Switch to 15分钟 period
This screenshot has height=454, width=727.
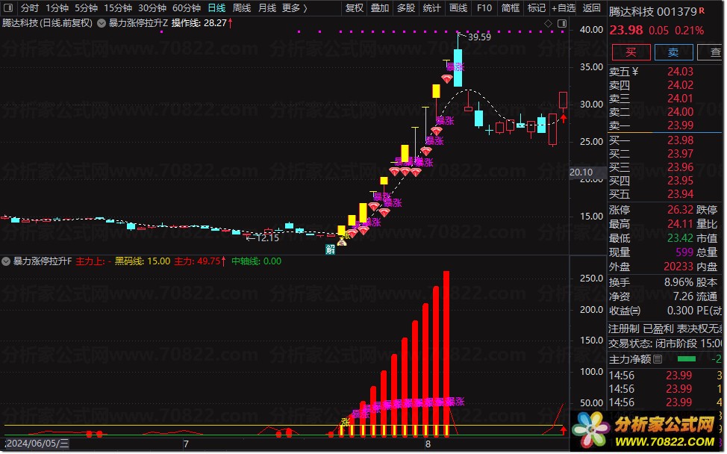click(118, 8)
